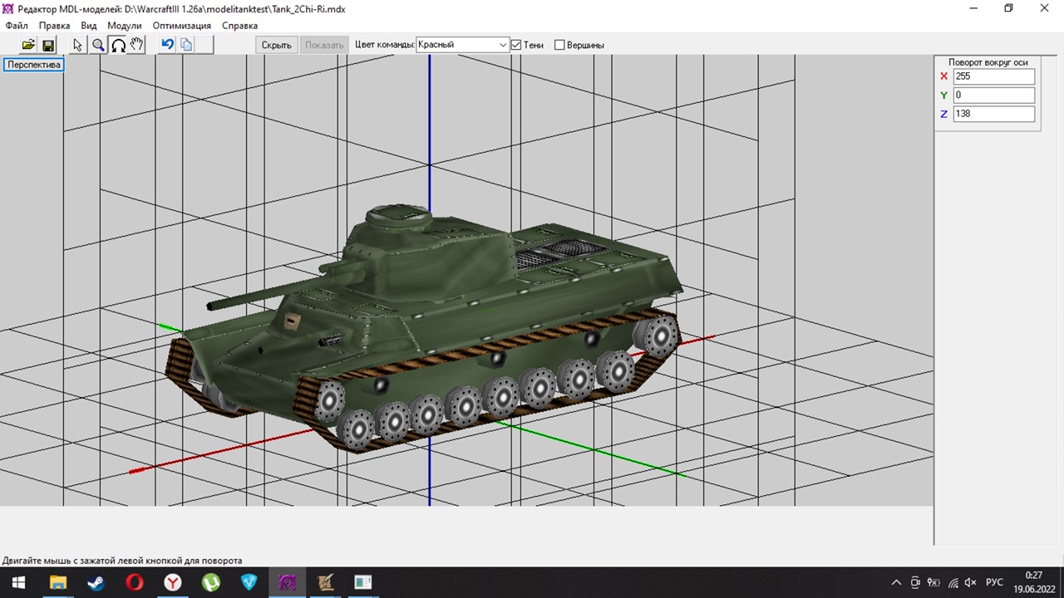Image resolution: width=1064 pixels, height=598 pixels.
Task: Show hidden system tray icons
Action: coord(896,583)
